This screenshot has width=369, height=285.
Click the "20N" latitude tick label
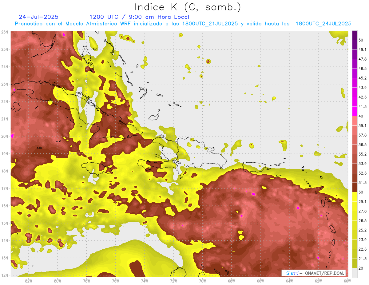(5, 136)
